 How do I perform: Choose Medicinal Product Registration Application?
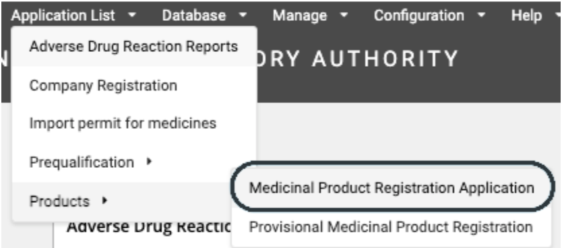(392, 188)
